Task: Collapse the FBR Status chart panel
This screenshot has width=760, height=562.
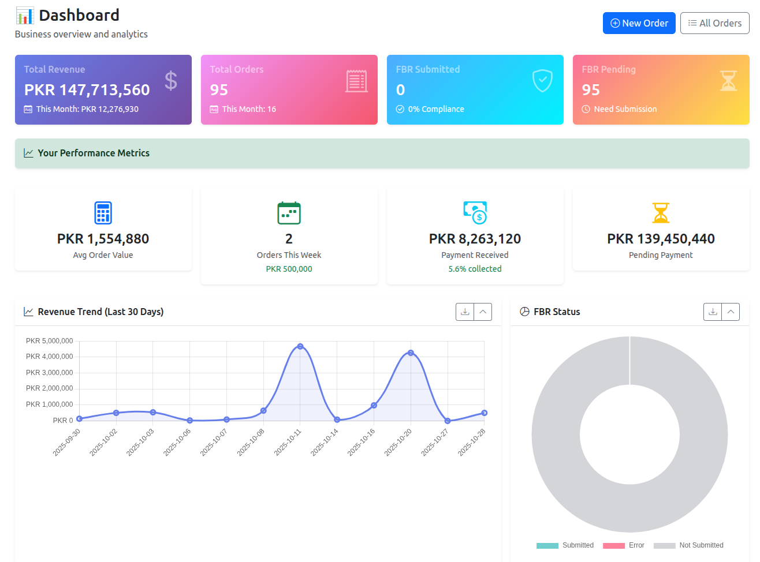Action: (x=731, y=312)
